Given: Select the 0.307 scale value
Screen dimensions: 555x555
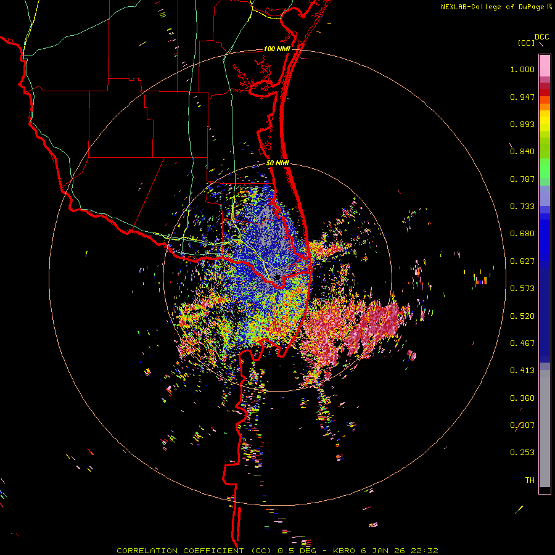Looking at the screenshot, I should point(522,425).
